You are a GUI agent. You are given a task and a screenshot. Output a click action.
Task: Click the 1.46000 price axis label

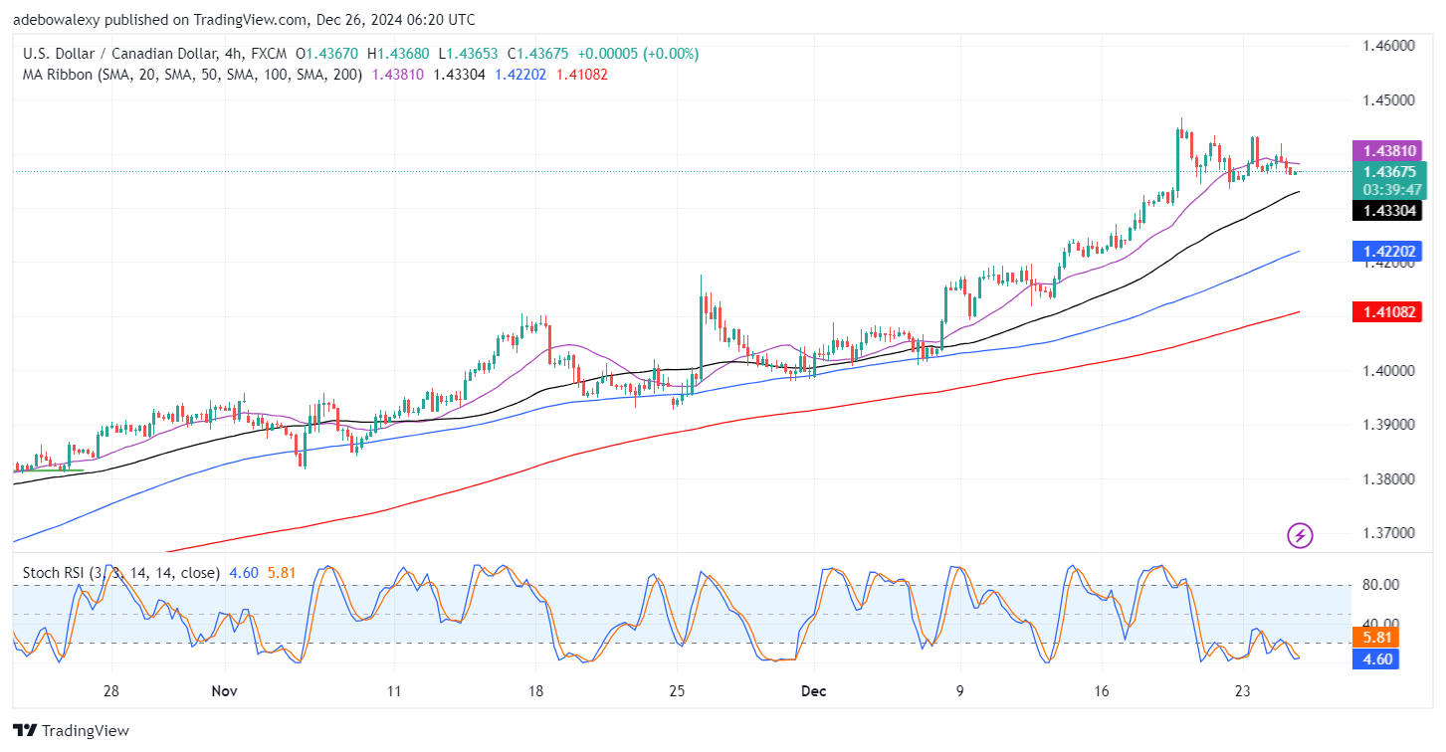pos(1387,46)
